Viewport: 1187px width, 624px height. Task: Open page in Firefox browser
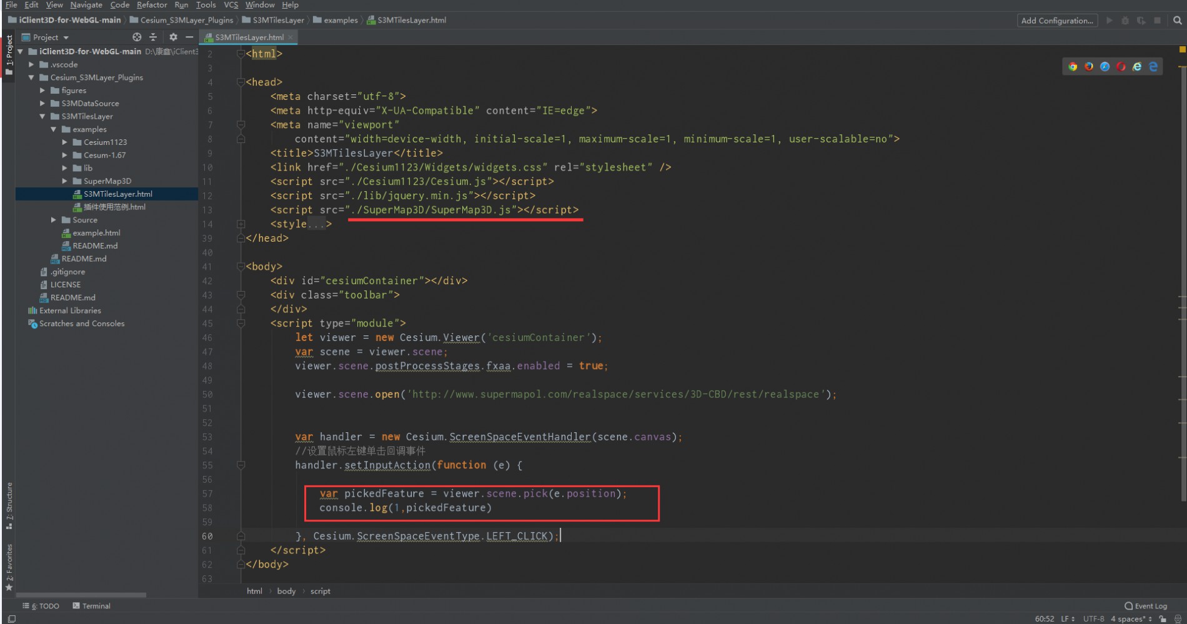pos(1089,67)
